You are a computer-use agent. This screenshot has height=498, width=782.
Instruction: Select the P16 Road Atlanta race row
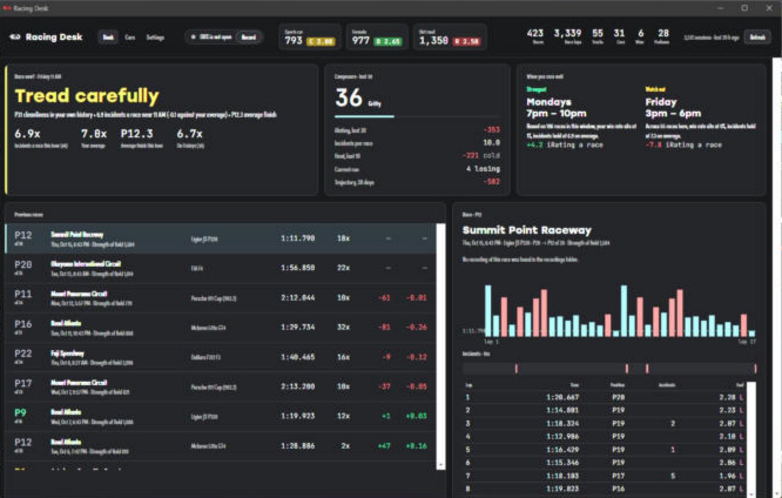tap(220, 327)
